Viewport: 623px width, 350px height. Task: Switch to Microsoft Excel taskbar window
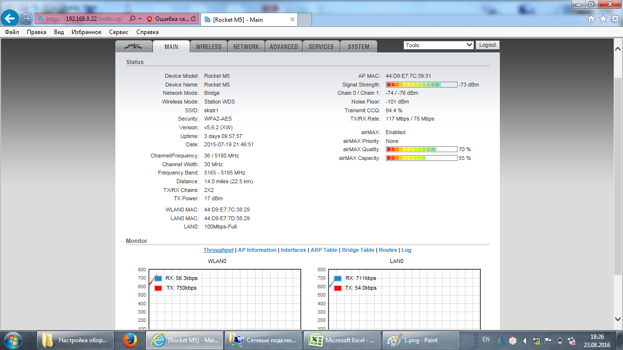coord(342,340)
